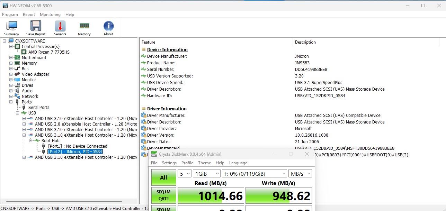This screenshot has width=446, height=211.
Task: Click the Driver Version gear icon
Action: pyautogui.click(x=144, y=135)
